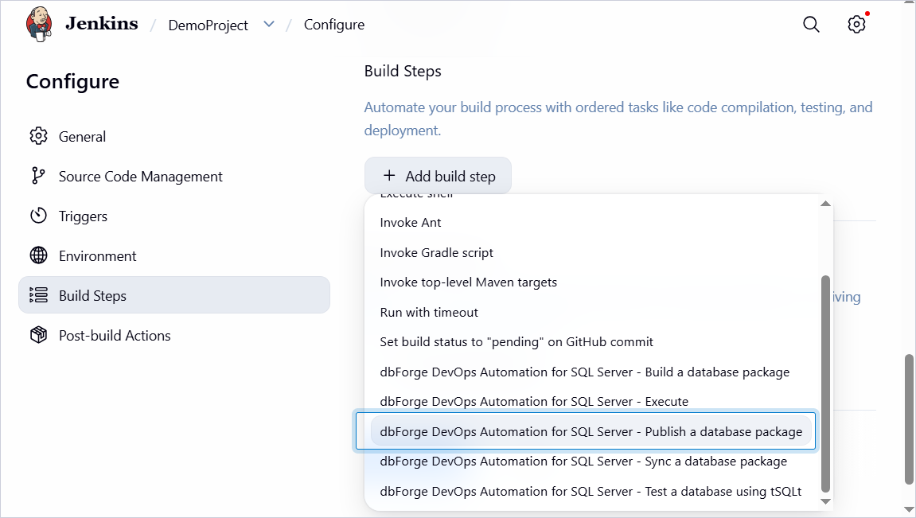This screenshot has width=916, height=518.
Task: Click the Triggers clock icon
Action: pos(38,216)
